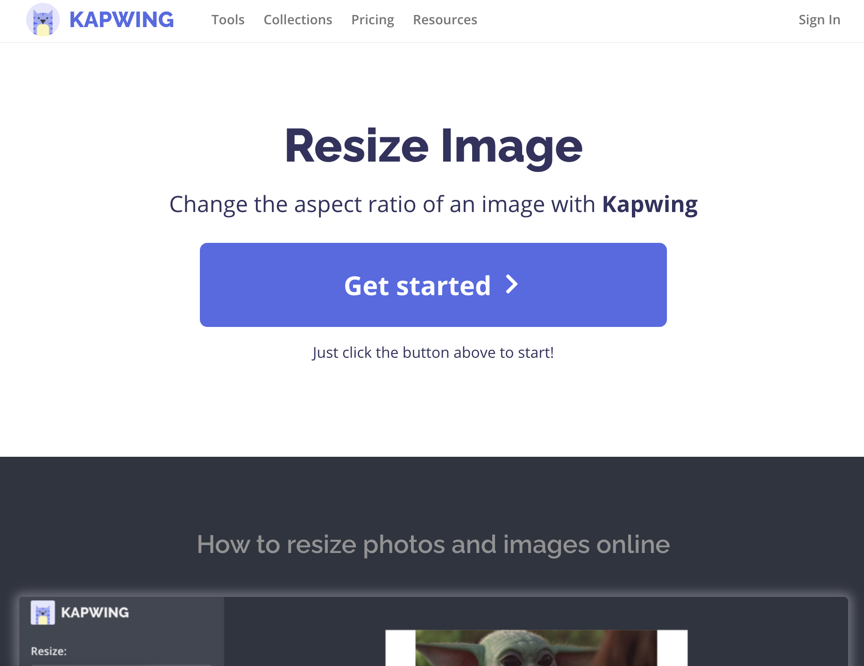Click the cat logo in tutorial preview

point(43,612)
